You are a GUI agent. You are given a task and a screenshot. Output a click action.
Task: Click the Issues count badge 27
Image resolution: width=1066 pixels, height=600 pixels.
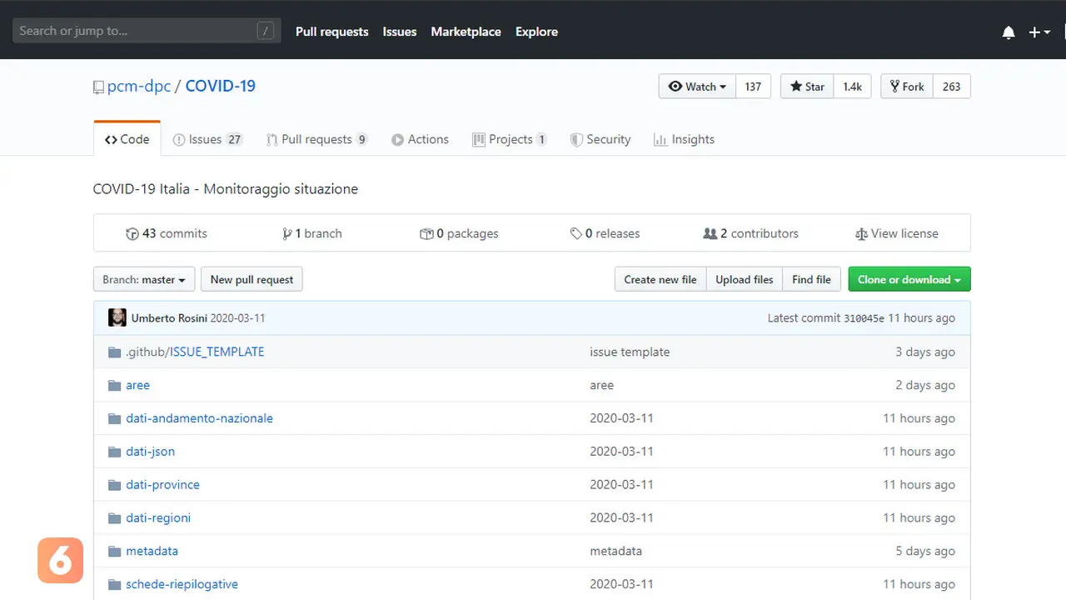click(x=234, y=139)
